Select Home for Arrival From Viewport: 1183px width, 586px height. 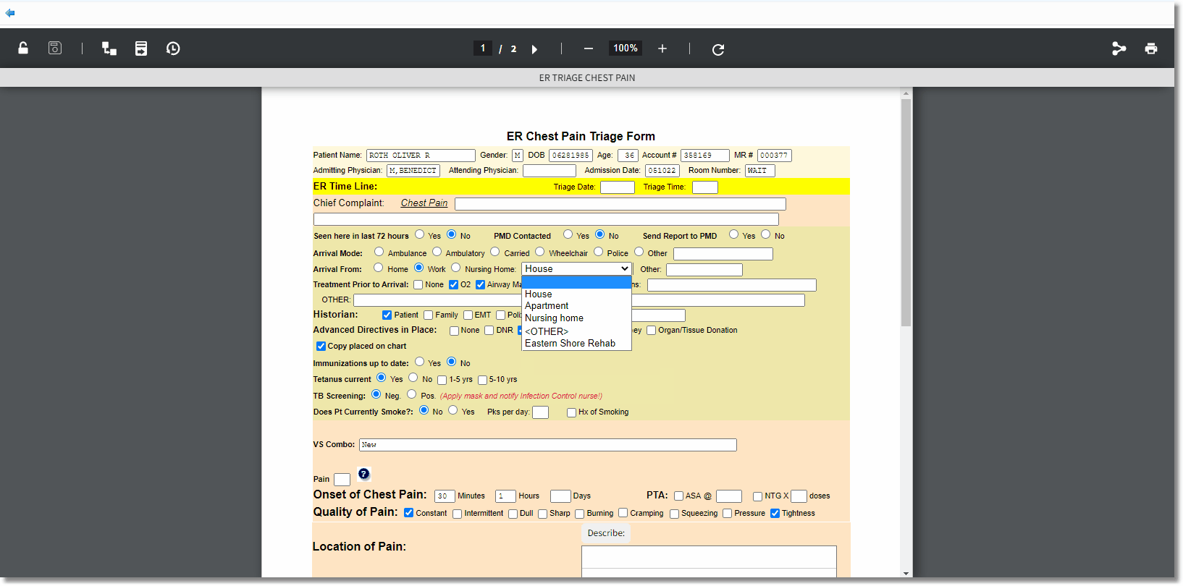(x=379, y=268)
